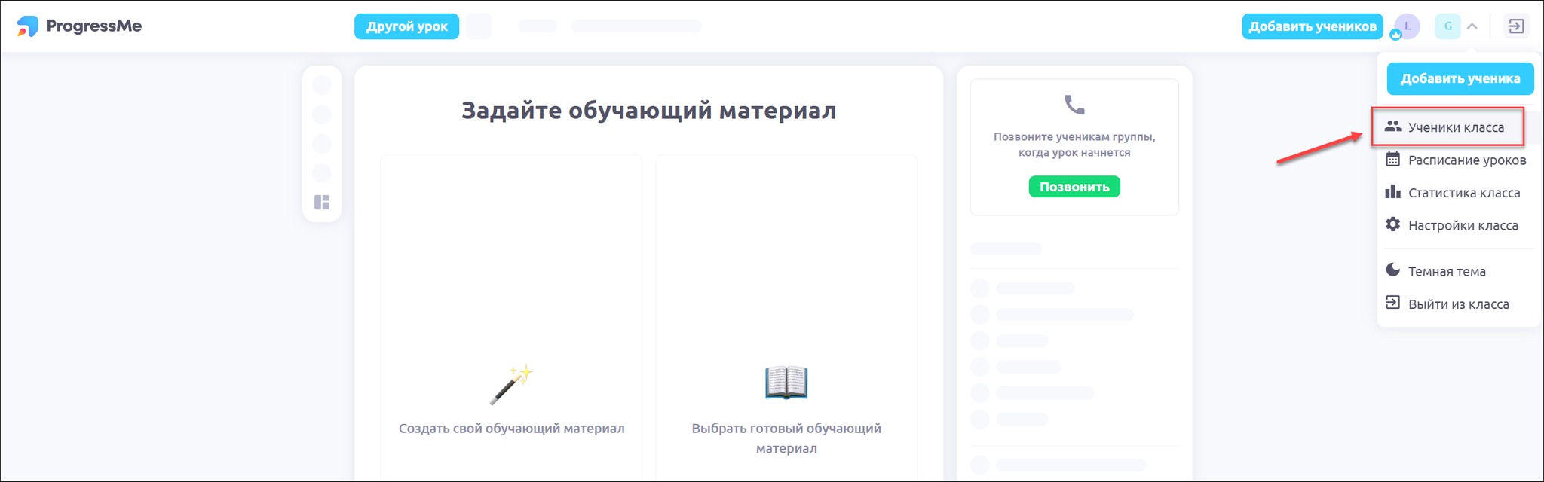Open Расписание уроков menu item
Screen dimensions: 1544x482
point(1466,160)
